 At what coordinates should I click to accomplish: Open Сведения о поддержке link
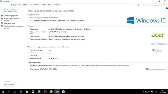coord(159,44)
